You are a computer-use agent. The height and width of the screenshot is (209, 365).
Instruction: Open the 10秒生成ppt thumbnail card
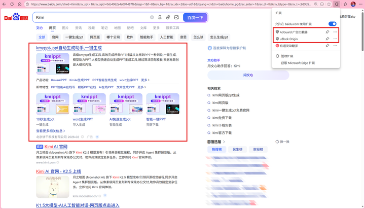pos(53,104)
